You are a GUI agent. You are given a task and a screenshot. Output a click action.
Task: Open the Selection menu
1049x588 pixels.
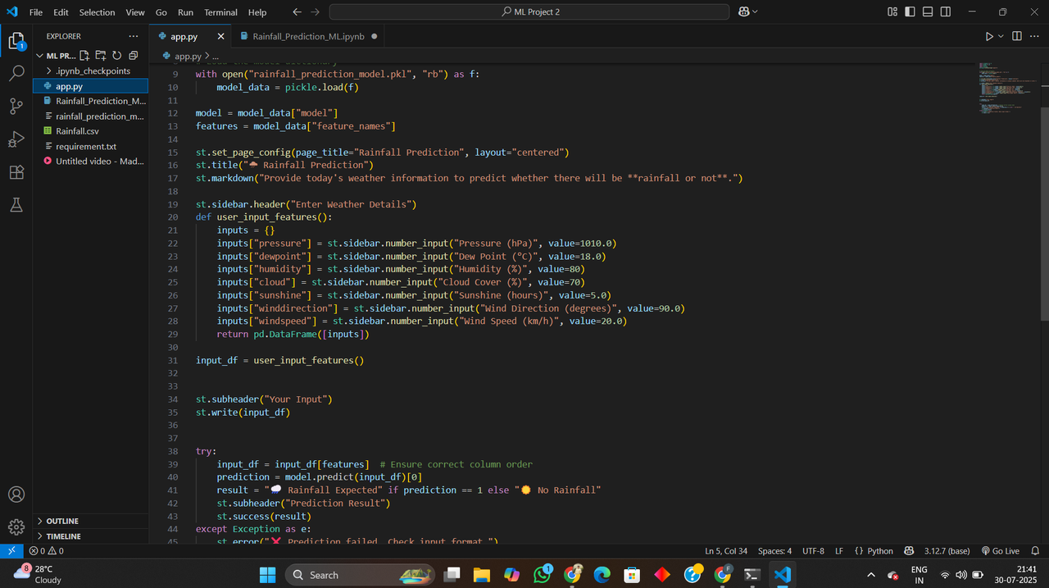coord(97,12)
